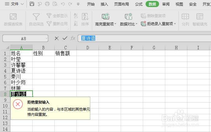Expand the 数据对比 dropdown arrow
Screen dimensions: 211x132
coord(136,24)
